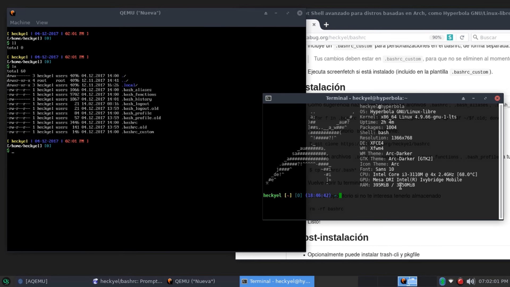
Task: Open the Wi-Fi network tray icon
Action: tap(451, 281)
